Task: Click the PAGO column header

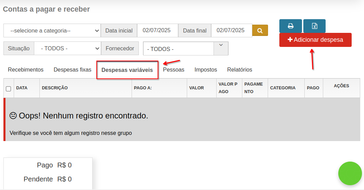Action: click(x=313, y=88)
